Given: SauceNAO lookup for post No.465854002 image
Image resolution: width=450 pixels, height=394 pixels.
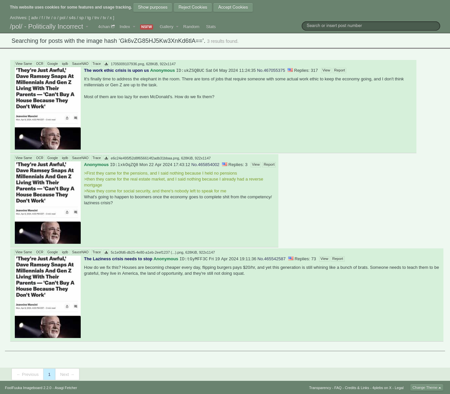Looking at the screenshot, I should point(80,158).
